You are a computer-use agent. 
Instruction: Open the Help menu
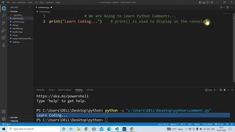point(58,2)
